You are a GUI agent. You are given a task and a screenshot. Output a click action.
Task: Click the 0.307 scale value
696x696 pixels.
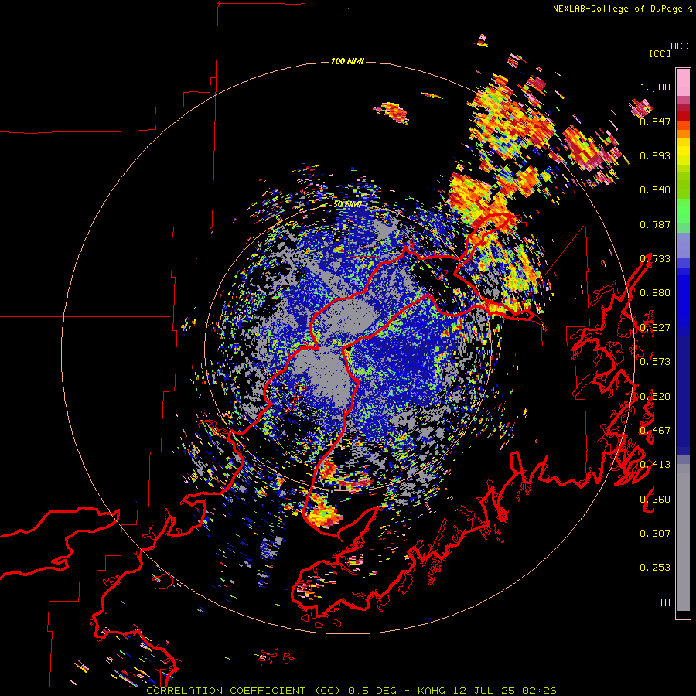[655, 534]
